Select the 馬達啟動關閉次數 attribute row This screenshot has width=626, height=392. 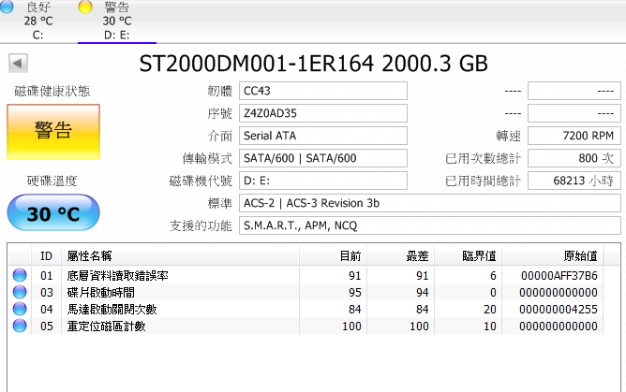(306, 309)
